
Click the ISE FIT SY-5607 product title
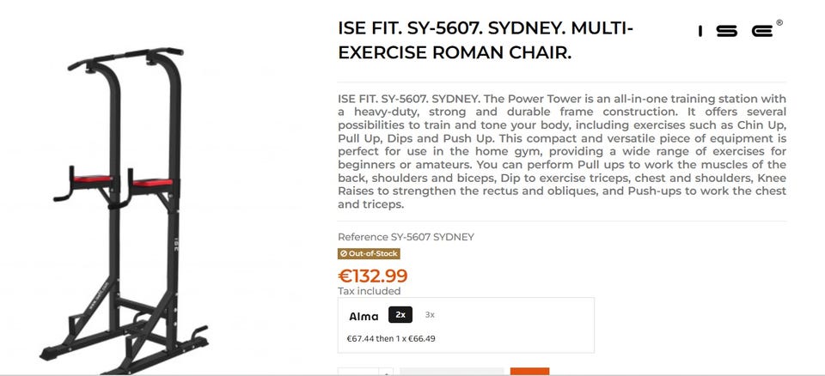[486, 41]
